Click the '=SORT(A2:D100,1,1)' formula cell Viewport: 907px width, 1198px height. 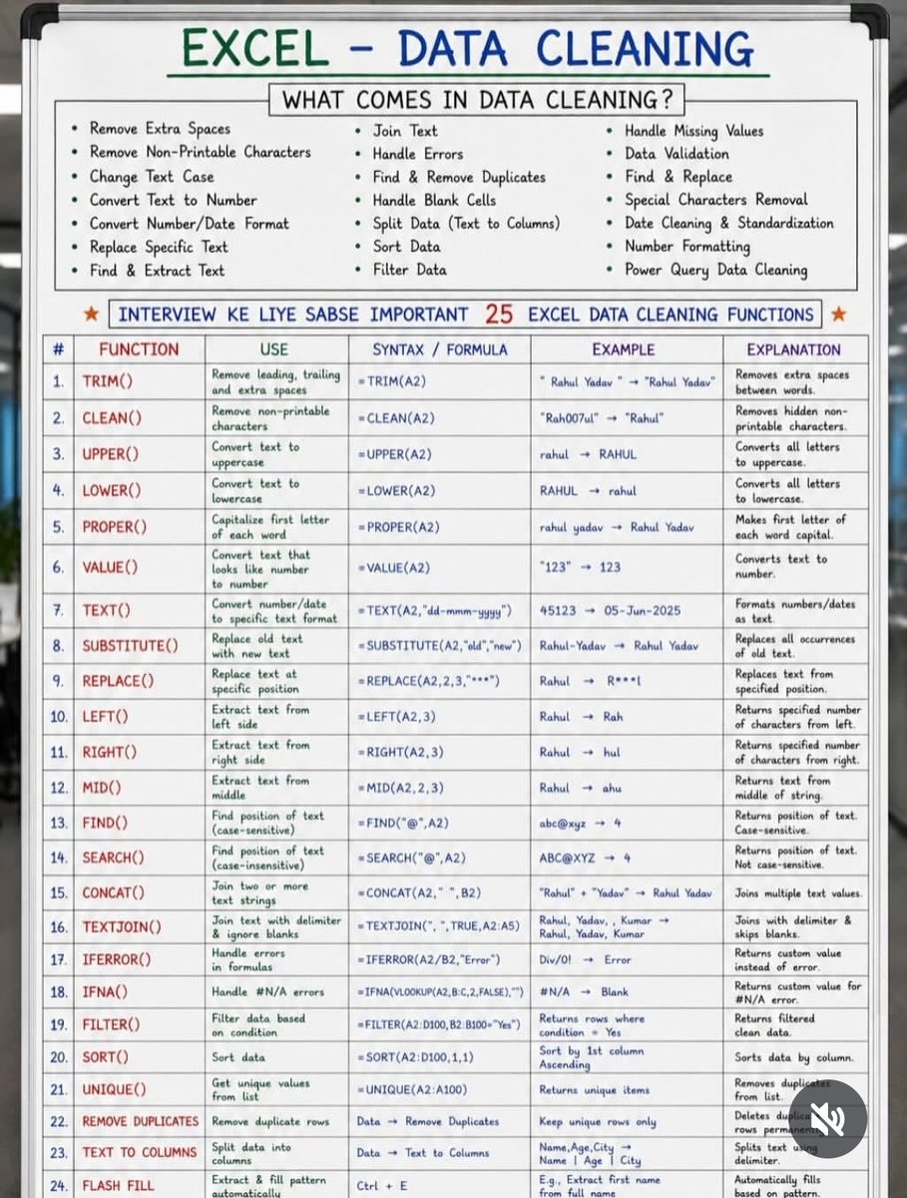[x=439, y=1057]
